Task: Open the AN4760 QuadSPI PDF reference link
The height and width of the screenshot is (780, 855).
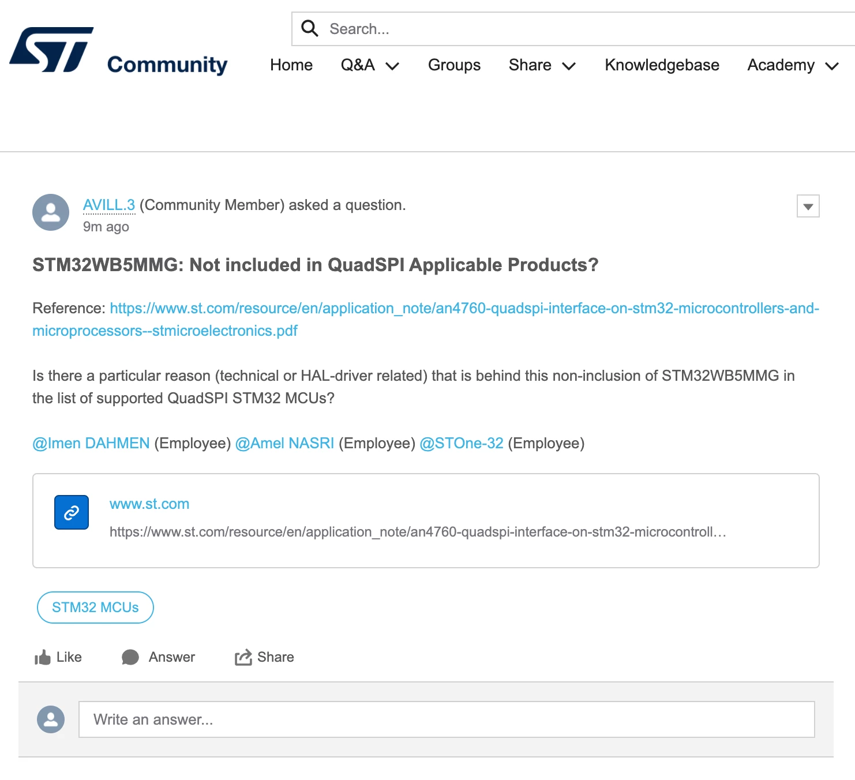Action: point(426,319)
